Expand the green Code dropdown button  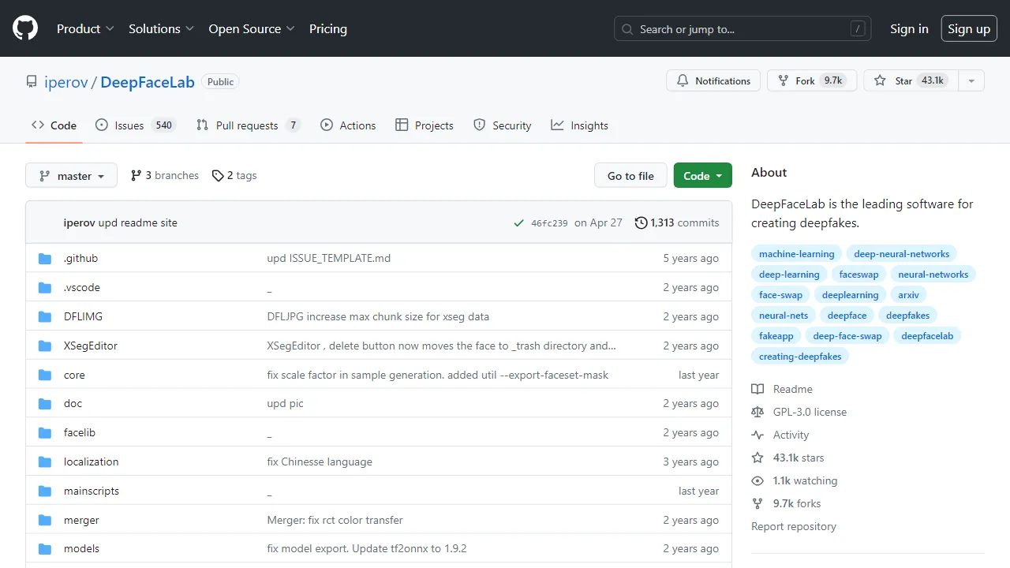703,176
